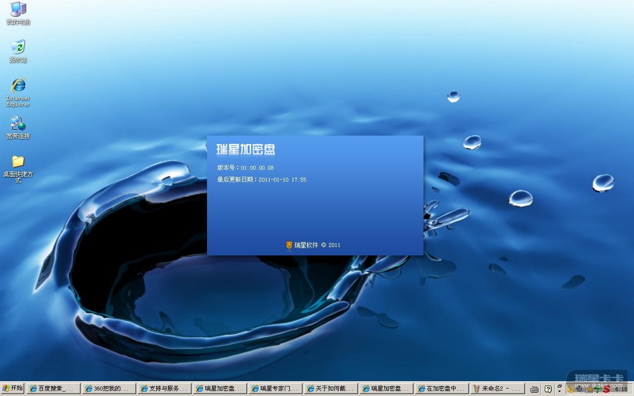Switch to the 支持与服务 taskbar window

(164, 389)
